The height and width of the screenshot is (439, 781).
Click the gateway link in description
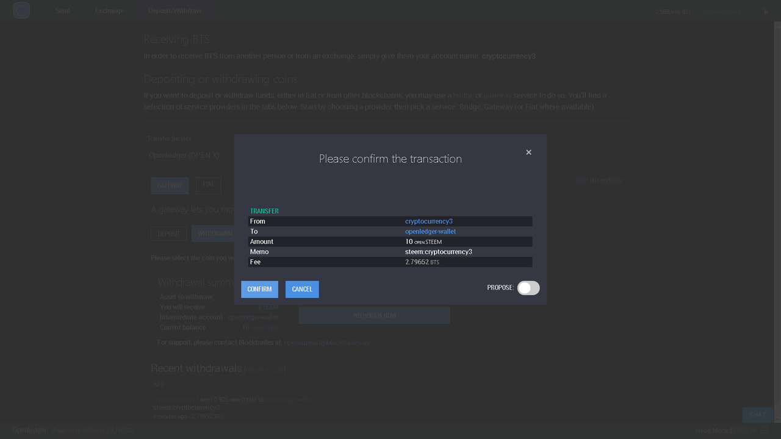497,96
